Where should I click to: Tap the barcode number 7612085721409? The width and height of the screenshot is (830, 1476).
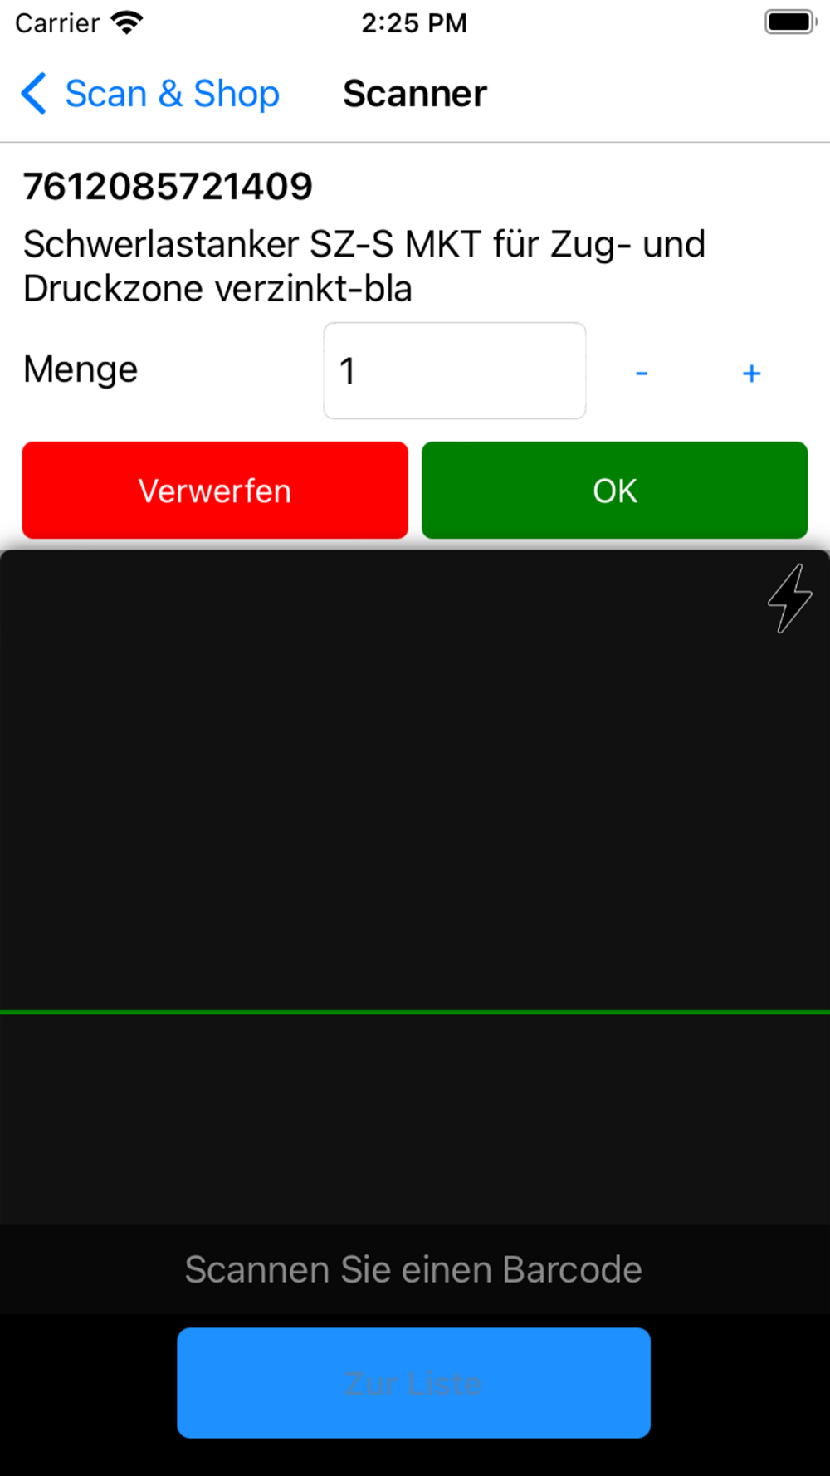point(168,186)
